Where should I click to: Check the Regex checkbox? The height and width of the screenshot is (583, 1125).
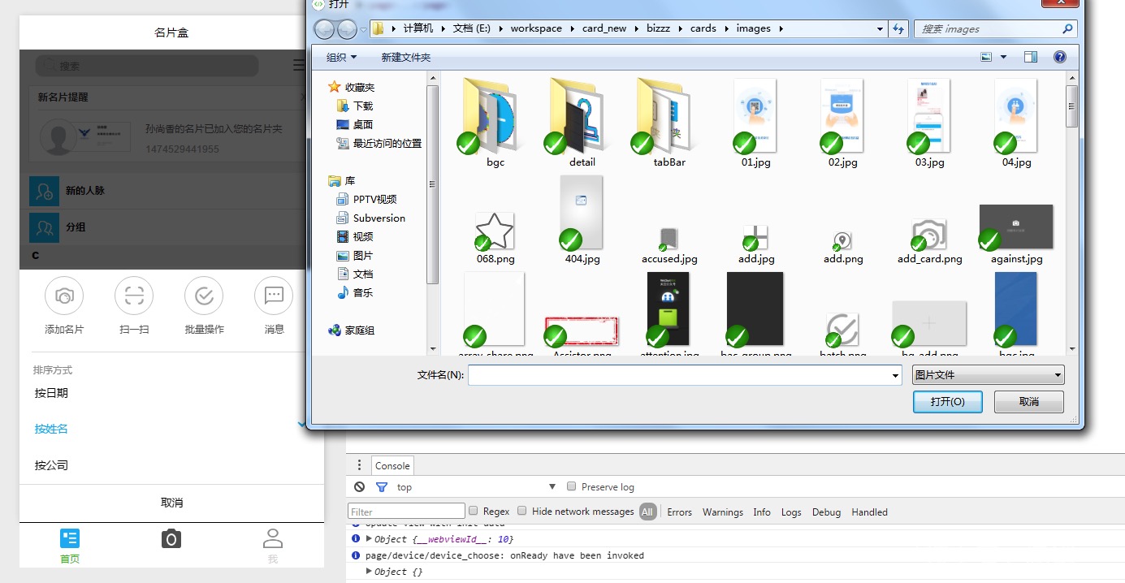click(474, 512)
